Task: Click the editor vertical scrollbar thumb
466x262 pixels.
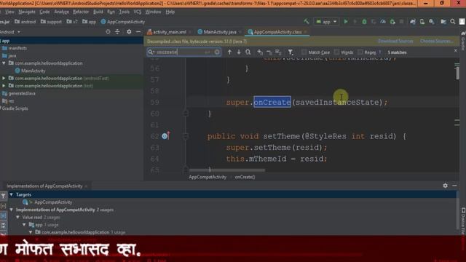Action: click(457, 73)
